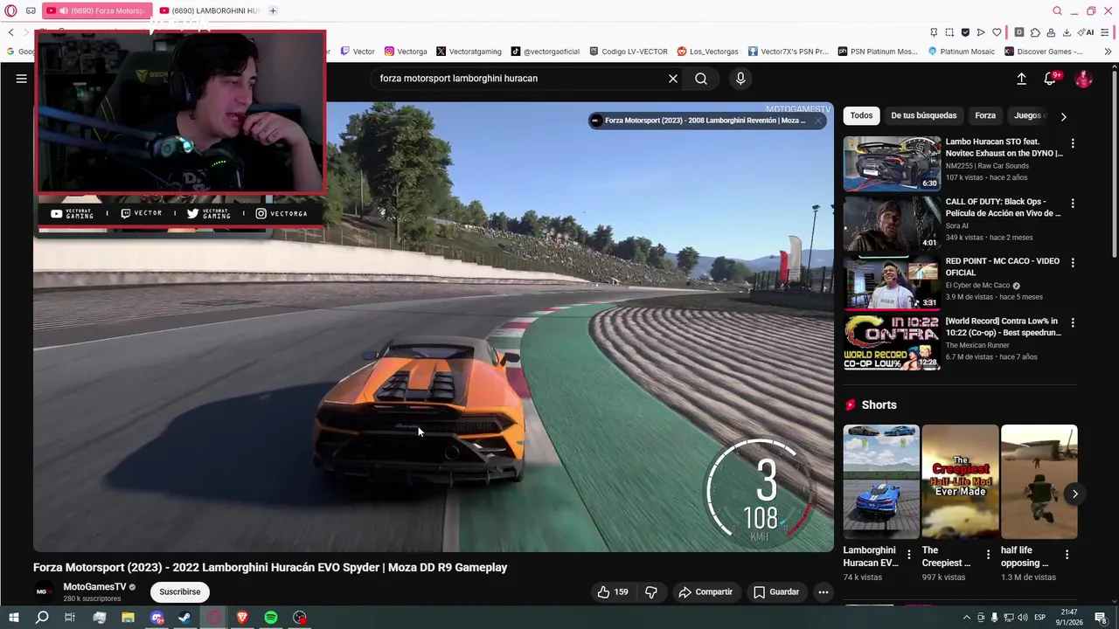Open the three-dot more actions menu under video

pyautogui.click(x=823, y=591)
